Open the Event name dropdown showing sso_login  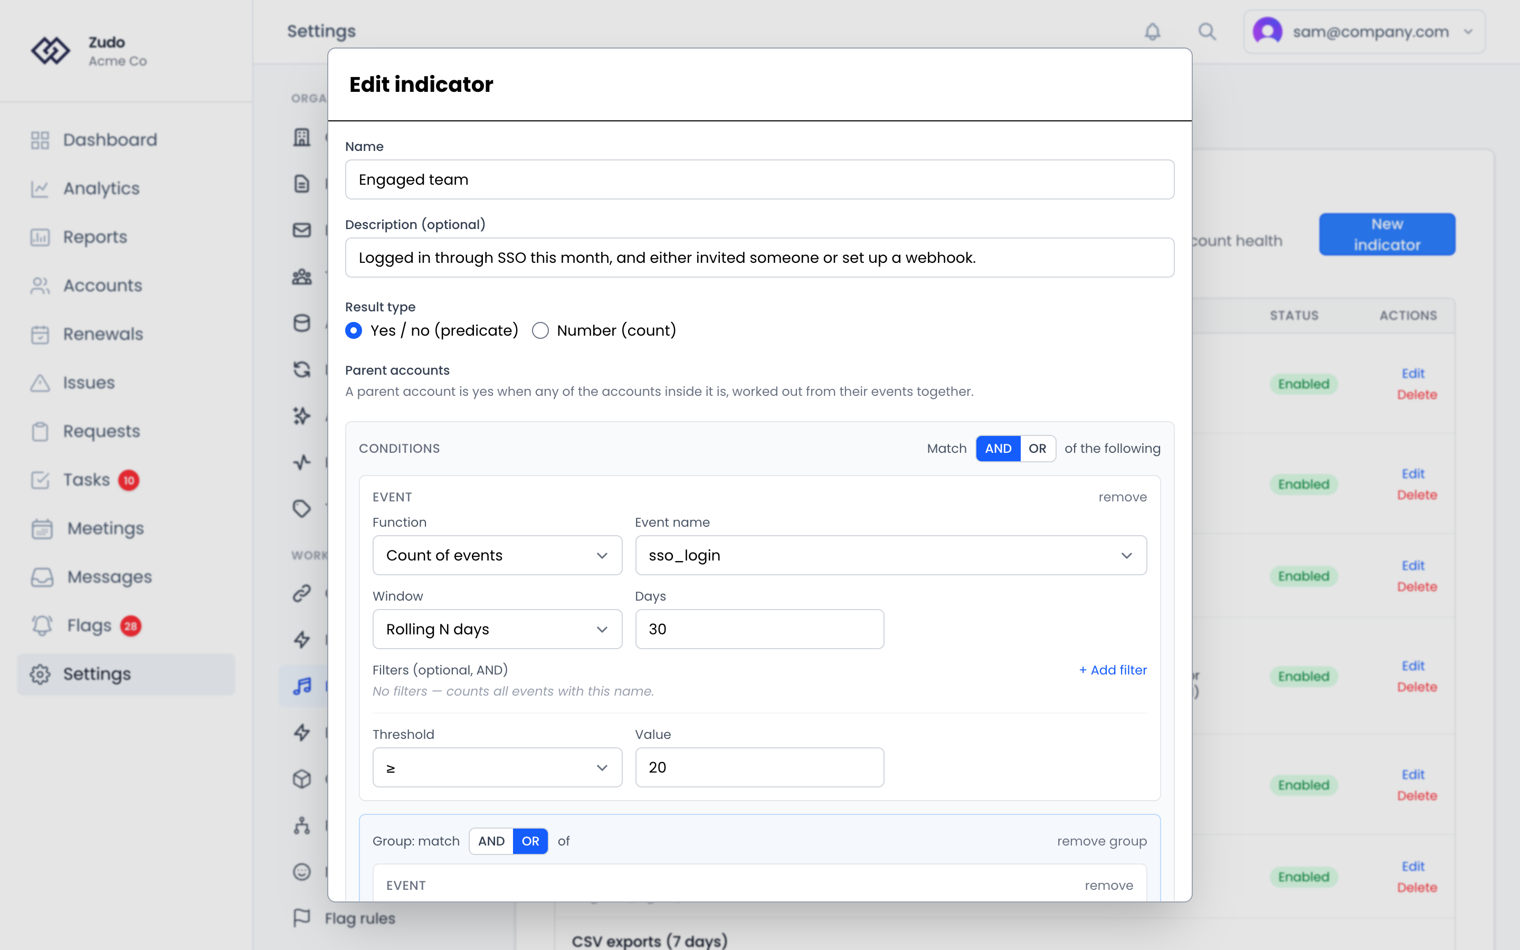coord(891,555)
